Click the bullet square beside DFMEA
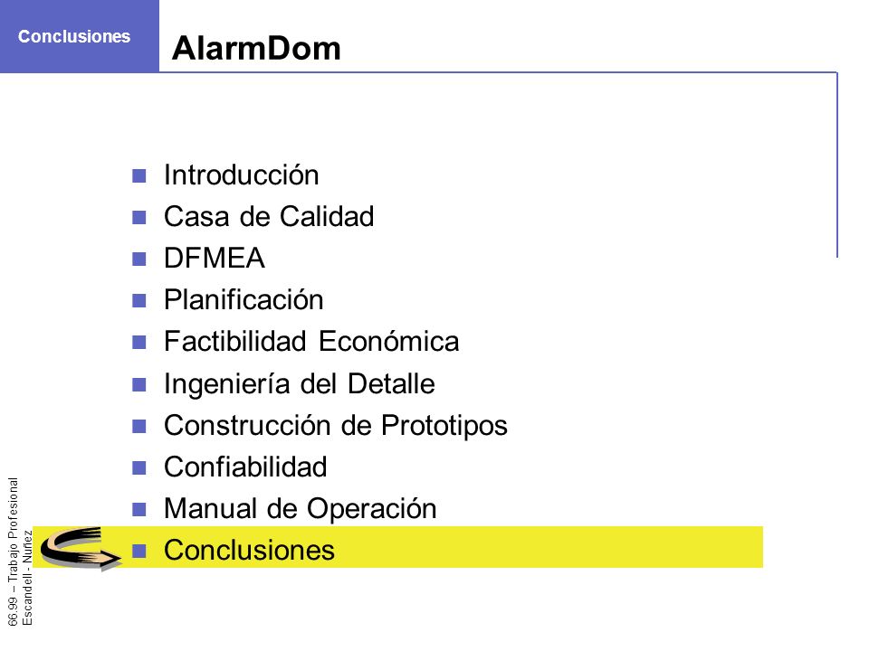The width and height of the screenshot is (869, 651). [139, 259]
